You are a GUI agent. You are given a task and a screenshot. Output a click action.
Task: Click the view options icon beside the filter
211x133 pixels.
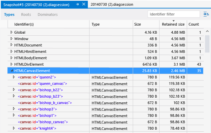(206, 14)
